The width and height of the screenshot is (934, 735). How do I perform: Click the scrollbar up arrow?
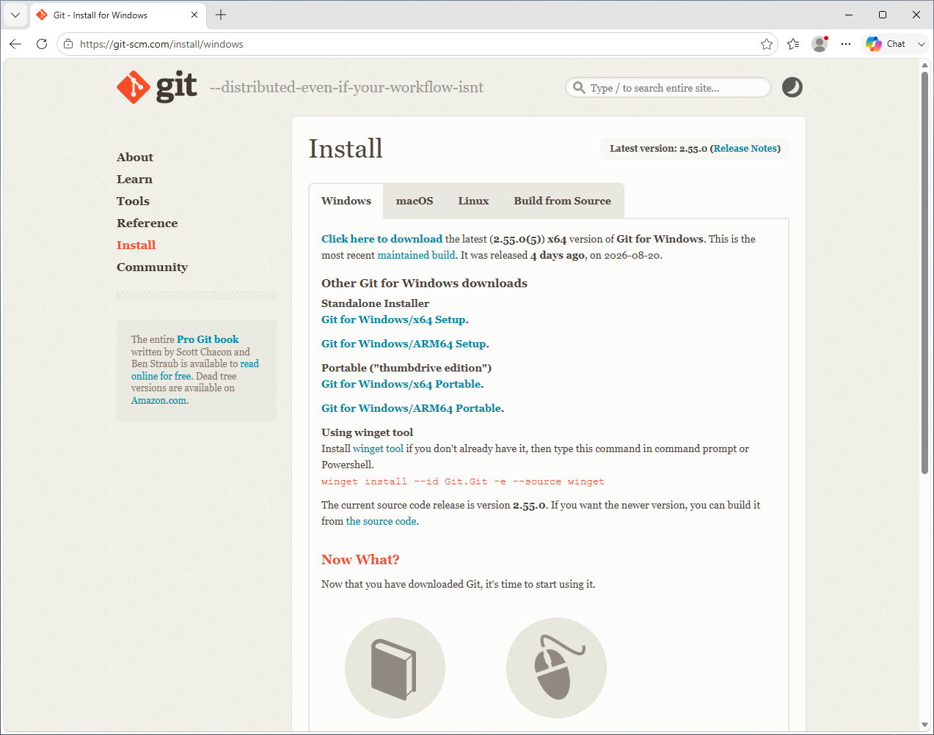tap(925, 64)
